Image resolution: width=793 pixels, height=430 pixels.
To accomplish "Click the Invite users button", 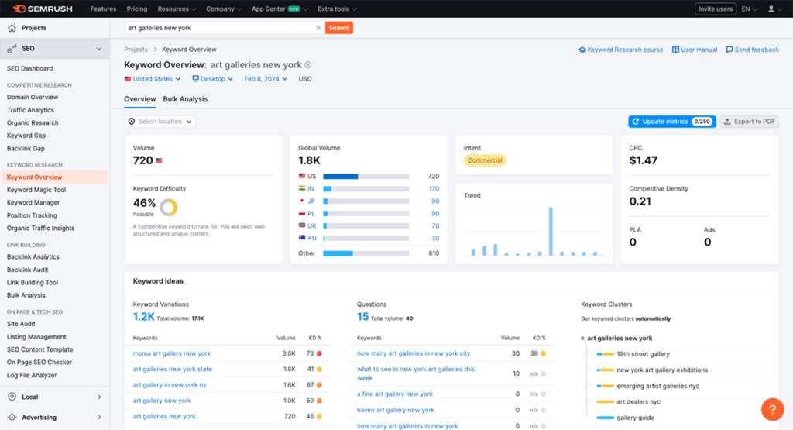I will coord(715,9).
